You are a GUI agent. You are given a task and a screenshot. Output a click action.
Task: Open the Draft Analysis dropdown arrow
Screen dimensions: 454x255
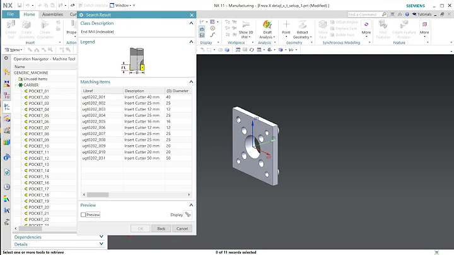274,37
